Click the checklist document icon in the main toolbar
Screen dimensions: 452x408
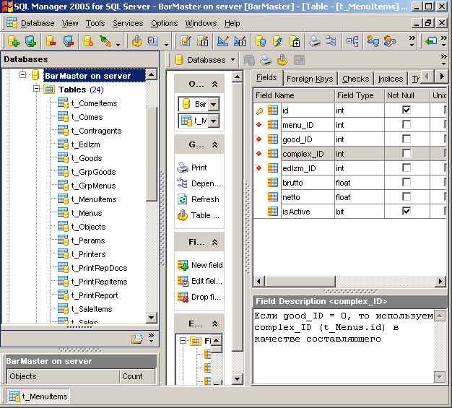153,41
